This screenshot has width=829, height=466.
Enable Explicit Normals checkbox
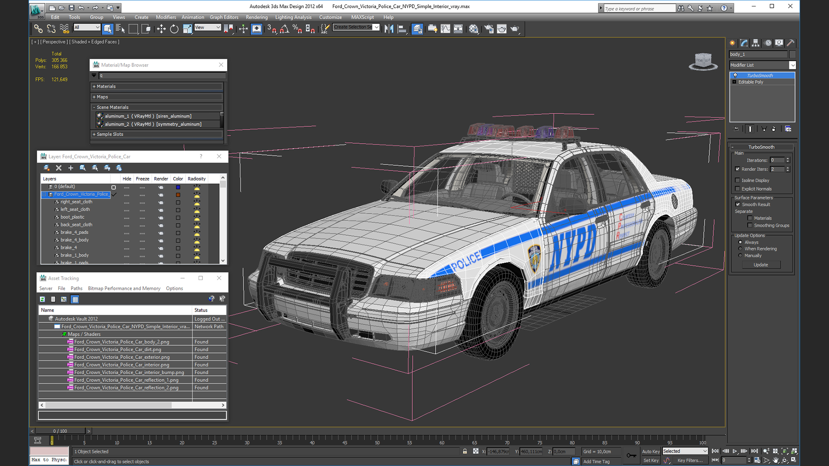737,189
